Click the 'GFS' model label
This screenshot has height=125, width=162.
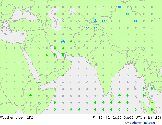tap(30, 117)
